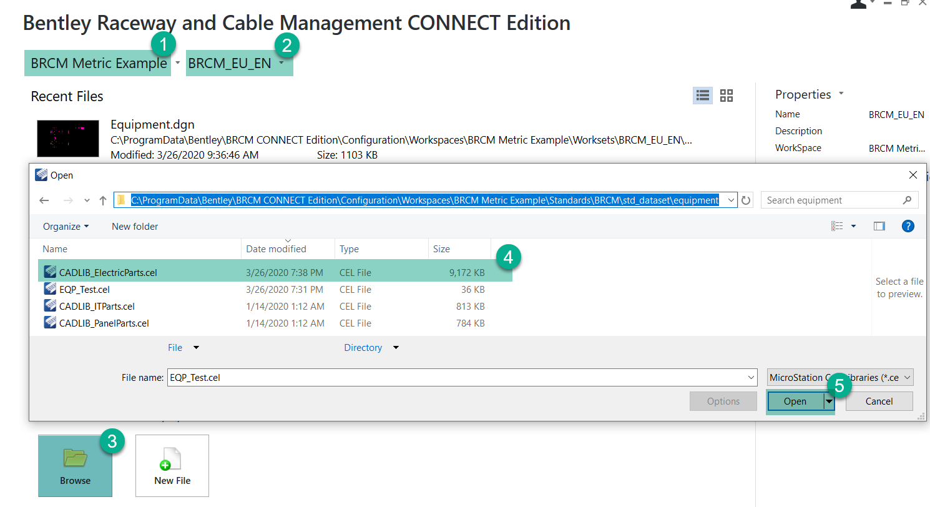930x507 pixels.
Task: Switch Recent Files to list view
Action: pyautogui.click(x=703, y=95)
